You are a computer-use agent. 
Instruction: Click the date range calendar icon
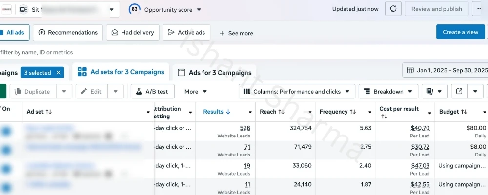tap(410, 70)
